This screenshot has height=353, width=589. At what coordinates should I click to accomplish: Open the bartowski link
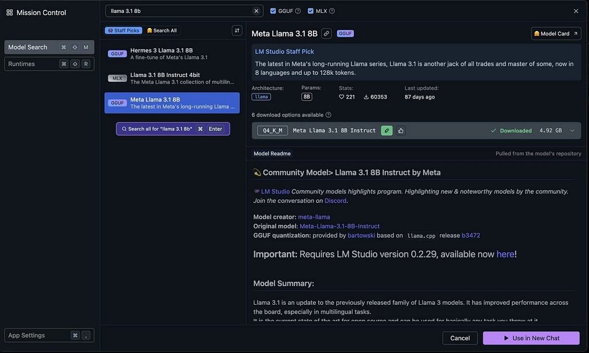361,236
